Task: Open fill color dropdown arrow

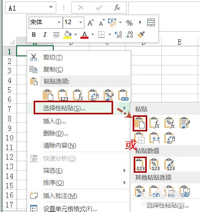Action: 75,35
